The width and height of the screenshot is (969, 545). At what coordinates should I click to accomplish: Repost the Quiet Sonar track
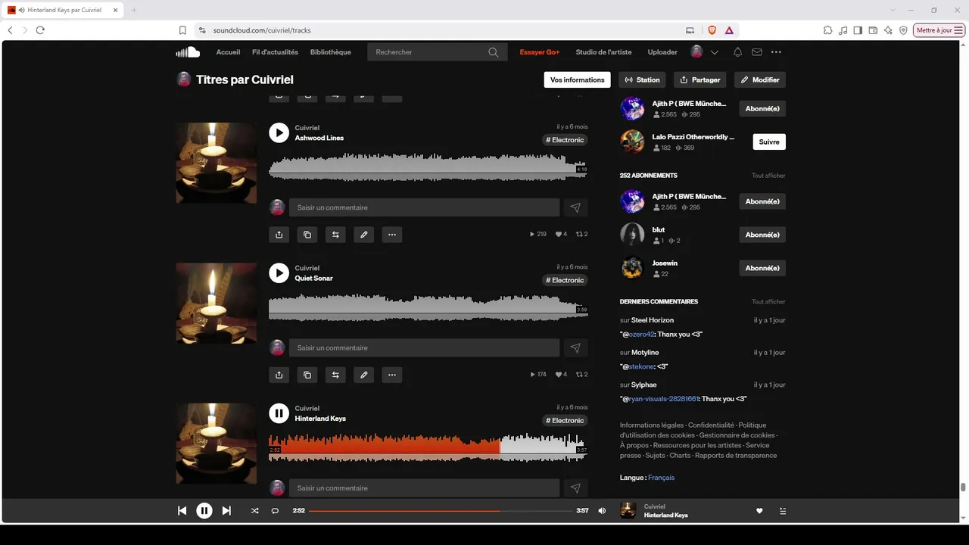[x=335, y=375]
